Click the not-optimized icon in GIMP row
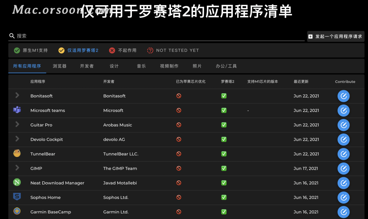Image resolution: width=368 pixels, height=219 pixels. click(179, 168)
